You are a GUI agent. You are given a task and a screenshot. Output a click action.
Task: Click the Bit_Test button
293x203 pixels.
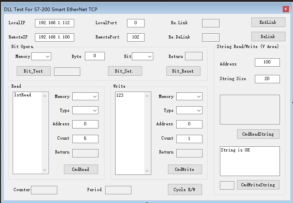34,71
